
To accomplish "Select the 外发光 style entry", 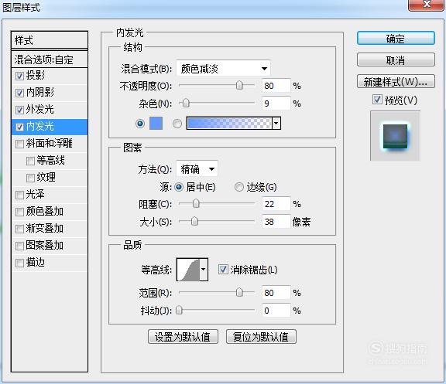I will pos(50,110).
